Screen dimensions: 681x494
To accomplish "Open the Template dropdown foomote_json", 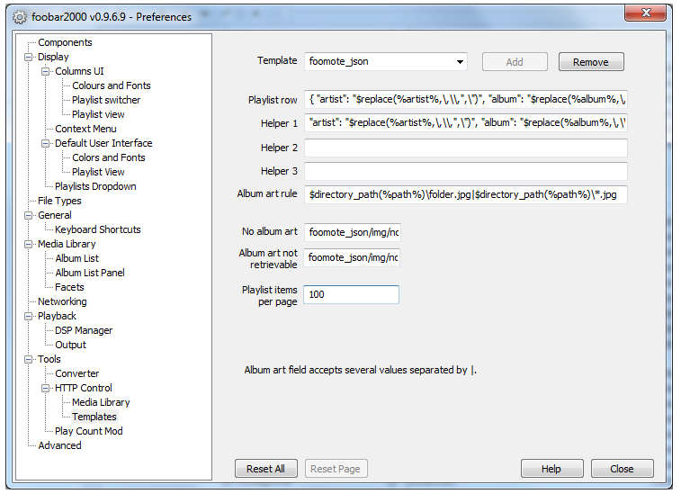I will pos(386,62).
